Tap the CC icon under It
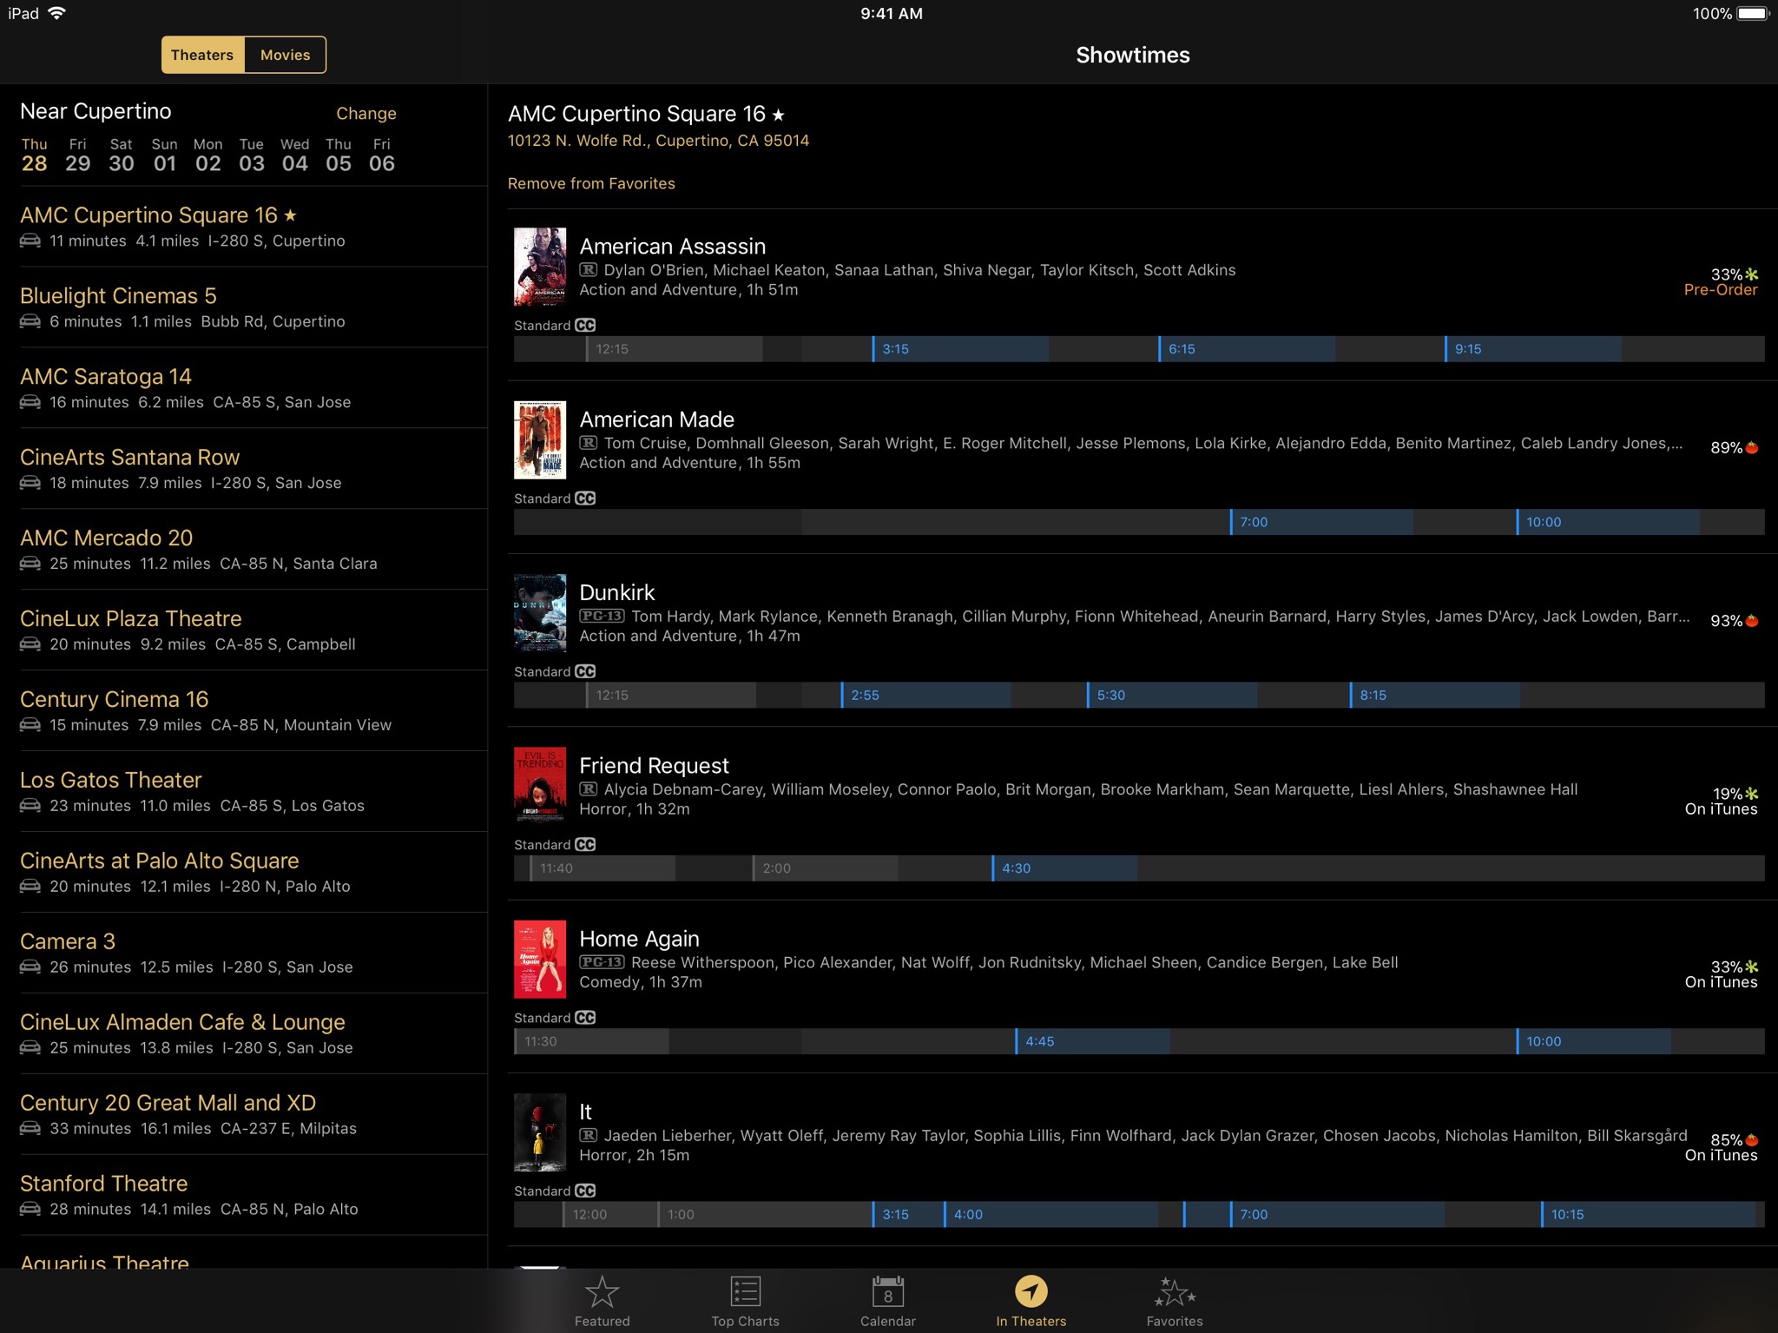The image size is (1778, 1333). [x=585, y=1191]
